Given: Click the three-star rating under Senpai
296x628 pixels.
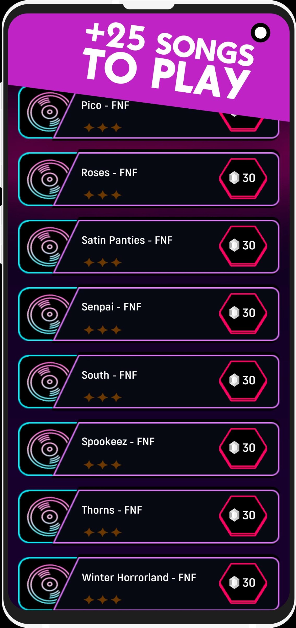Looking at the screenshot, I should (103, 330).
